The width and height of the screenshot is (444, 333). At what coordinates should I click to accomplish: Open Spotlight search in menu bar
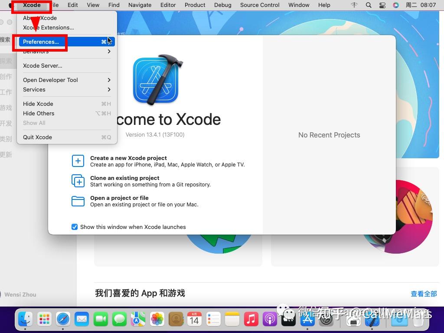click(369, 5)
